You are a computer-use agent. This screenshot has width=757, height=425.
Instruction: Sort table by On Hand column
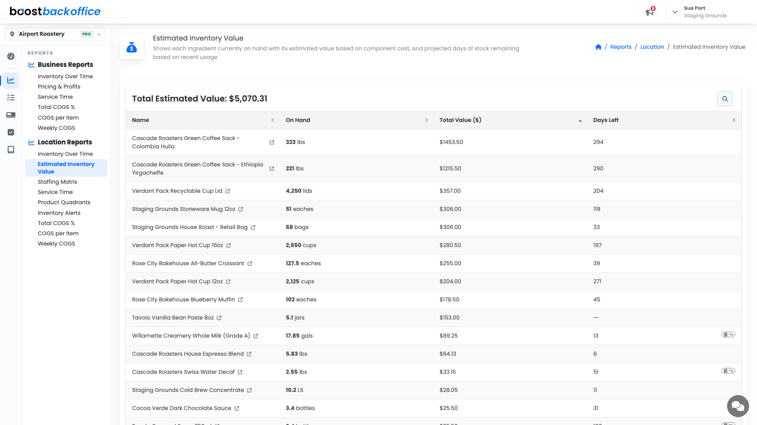tap(357, 120)
